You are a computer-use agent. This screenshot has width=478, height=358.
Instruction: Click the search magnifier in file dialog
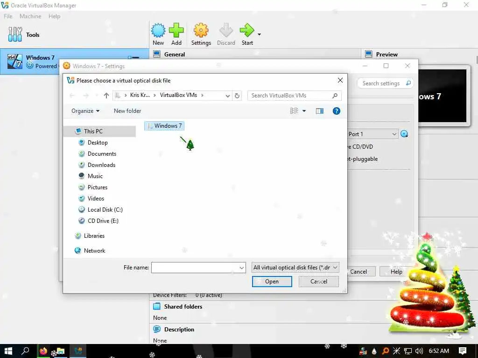click(x=335, y=96)
